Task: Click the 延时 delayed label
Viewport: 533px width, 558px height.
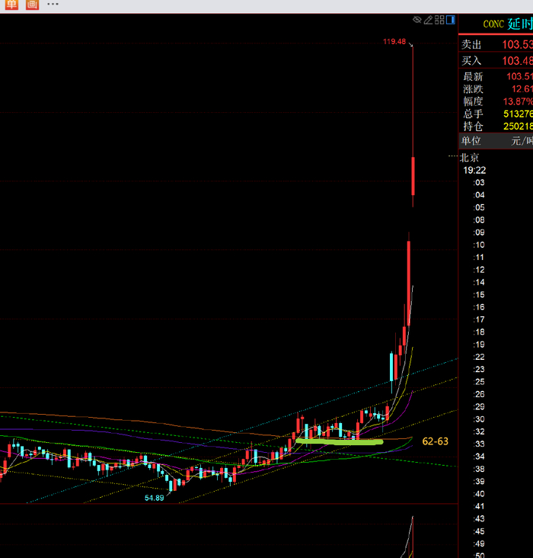Action: coord(520,24)
